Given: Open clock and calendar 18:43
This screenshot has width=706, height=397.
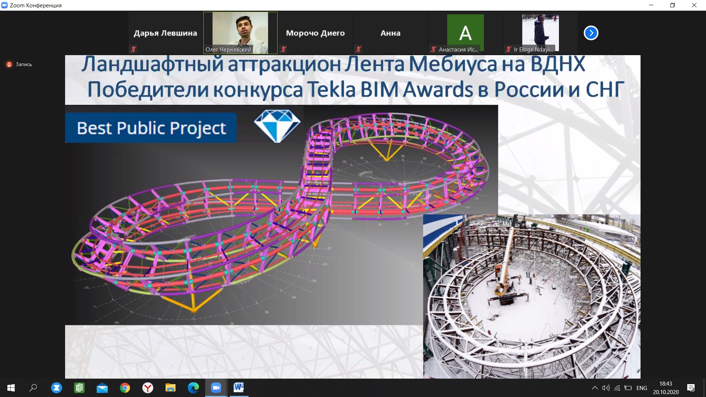Looking at the screenshot, I should tap(666, 388).
